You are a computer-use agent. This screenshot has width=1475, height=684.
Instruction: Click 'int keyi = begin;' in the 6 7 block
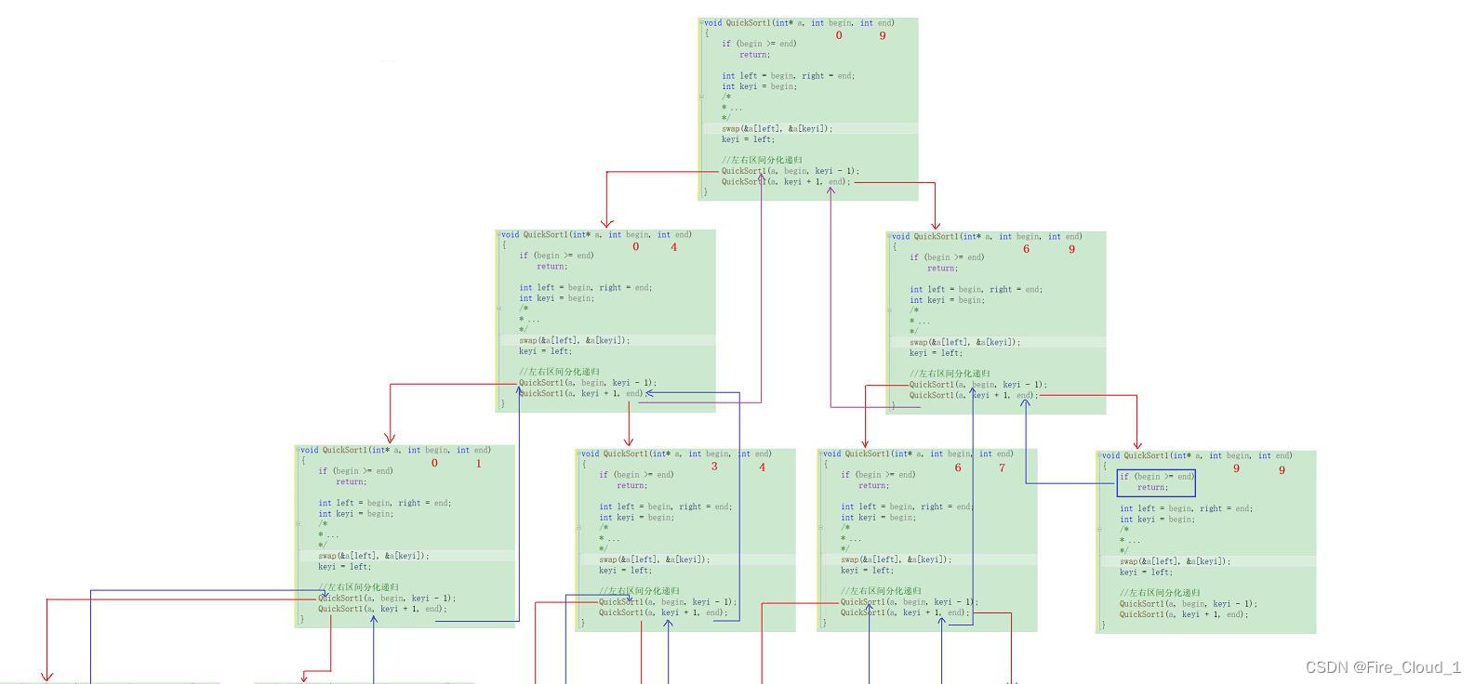point(878,518)
